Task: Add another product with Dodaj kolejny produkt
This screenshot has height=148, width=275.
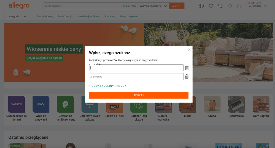Action: click(x=108, y=86)
